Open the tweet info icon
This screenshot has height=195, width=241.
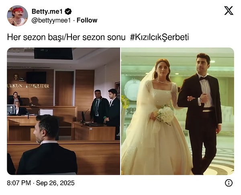coord(229,183)
